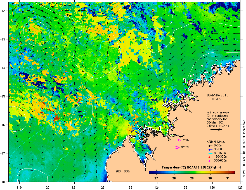Click the 120 longitude axis label
Viewport: 246px width, 190px height.
(x=47, y=187)
